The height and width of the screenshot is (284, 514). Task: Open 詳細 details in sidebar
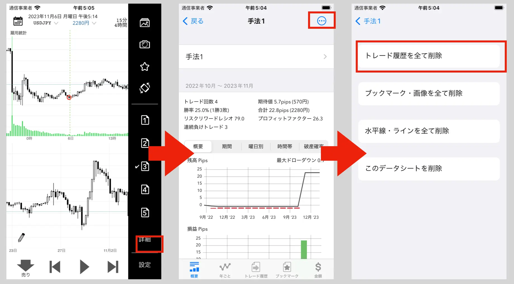[145, 240]
